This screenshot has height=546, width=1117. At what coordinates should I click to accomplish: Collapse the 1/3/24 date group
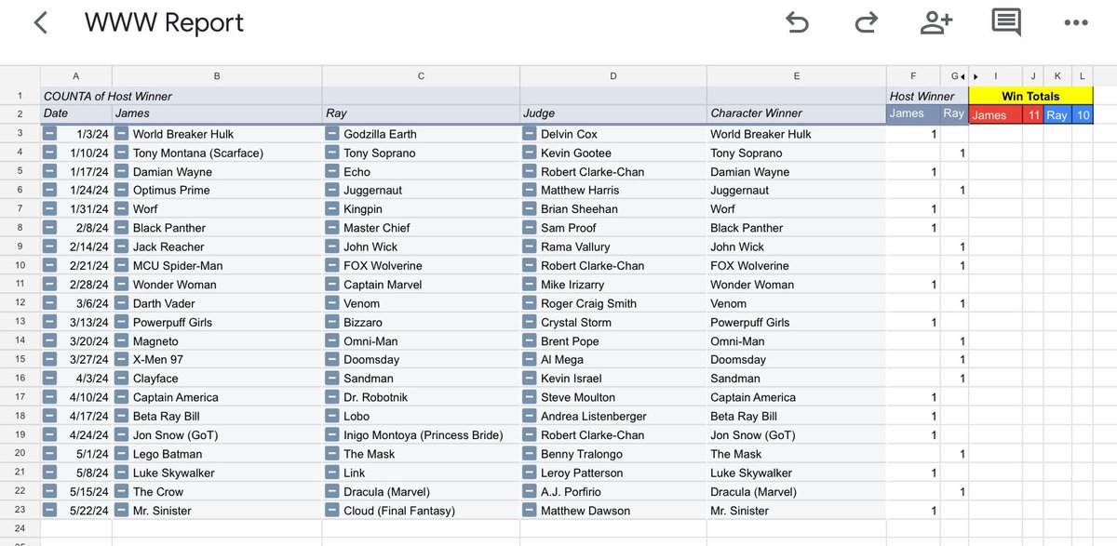(50, 134)
